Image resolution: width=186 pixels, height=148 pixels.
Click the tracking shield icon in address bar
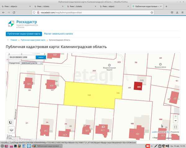[34, 13]
